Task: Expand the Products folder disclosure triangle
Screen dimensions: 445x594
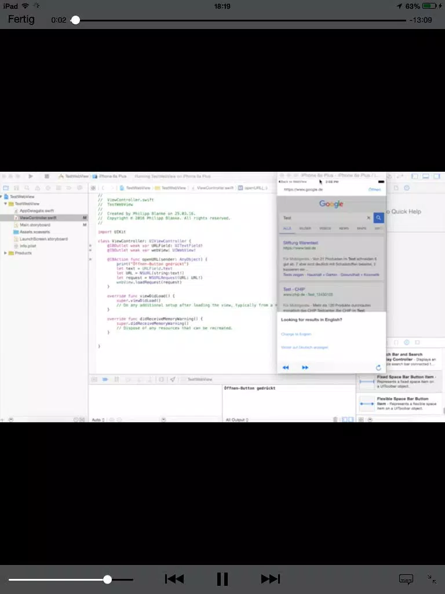Action: click(x=5, y=253)
